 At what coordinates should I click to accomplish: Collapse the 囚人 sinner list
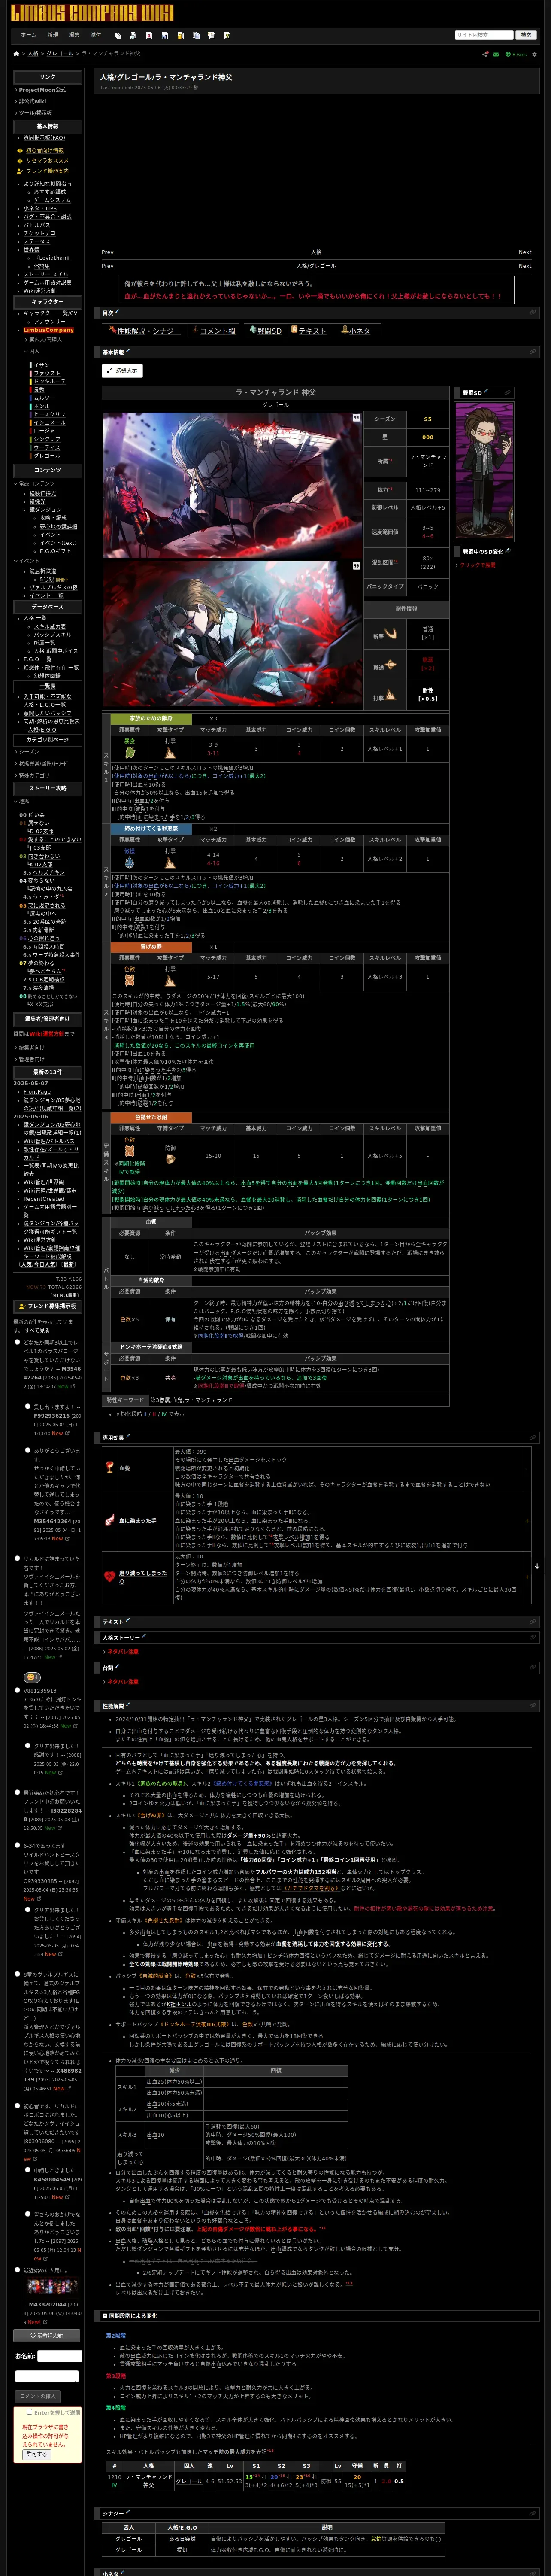pos(33,352)
